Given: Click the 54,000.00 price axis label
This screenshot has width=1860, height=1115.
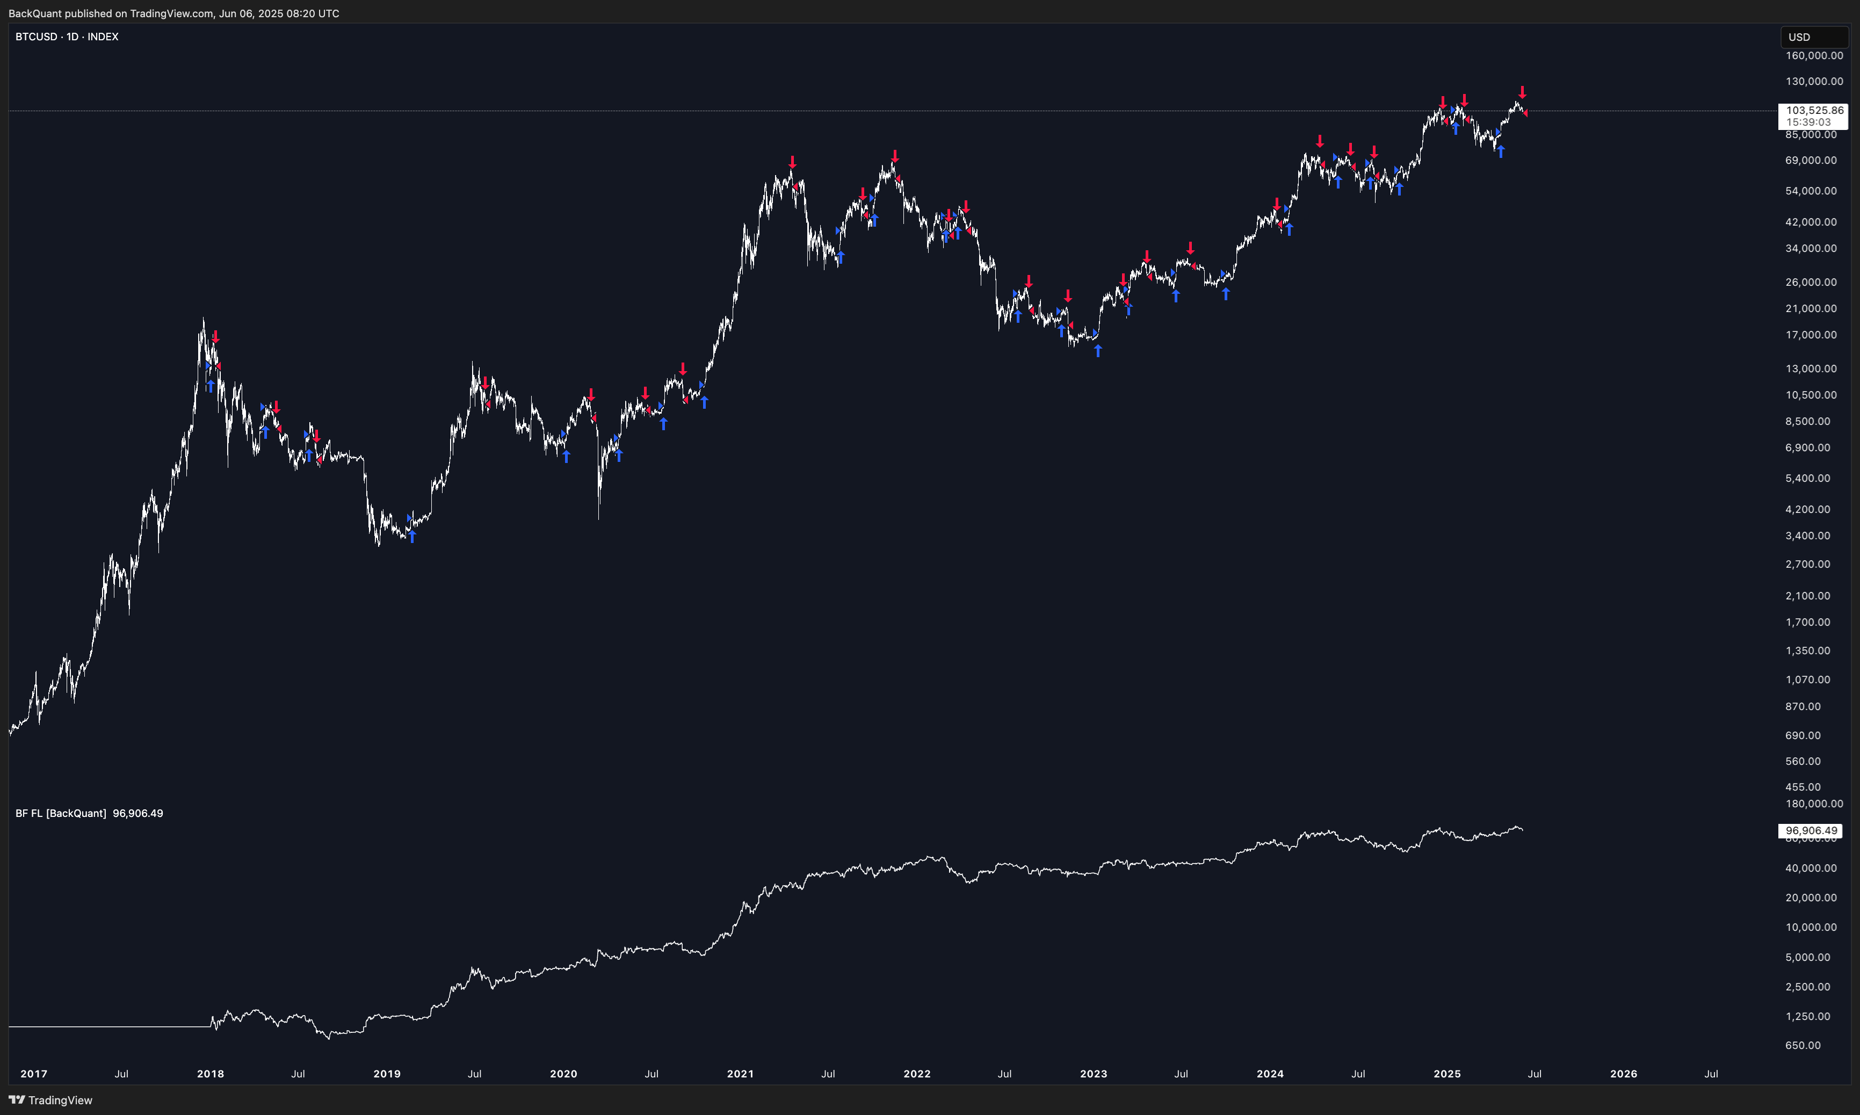Looking at the screenshot, I should click(x=1811, y=191).
